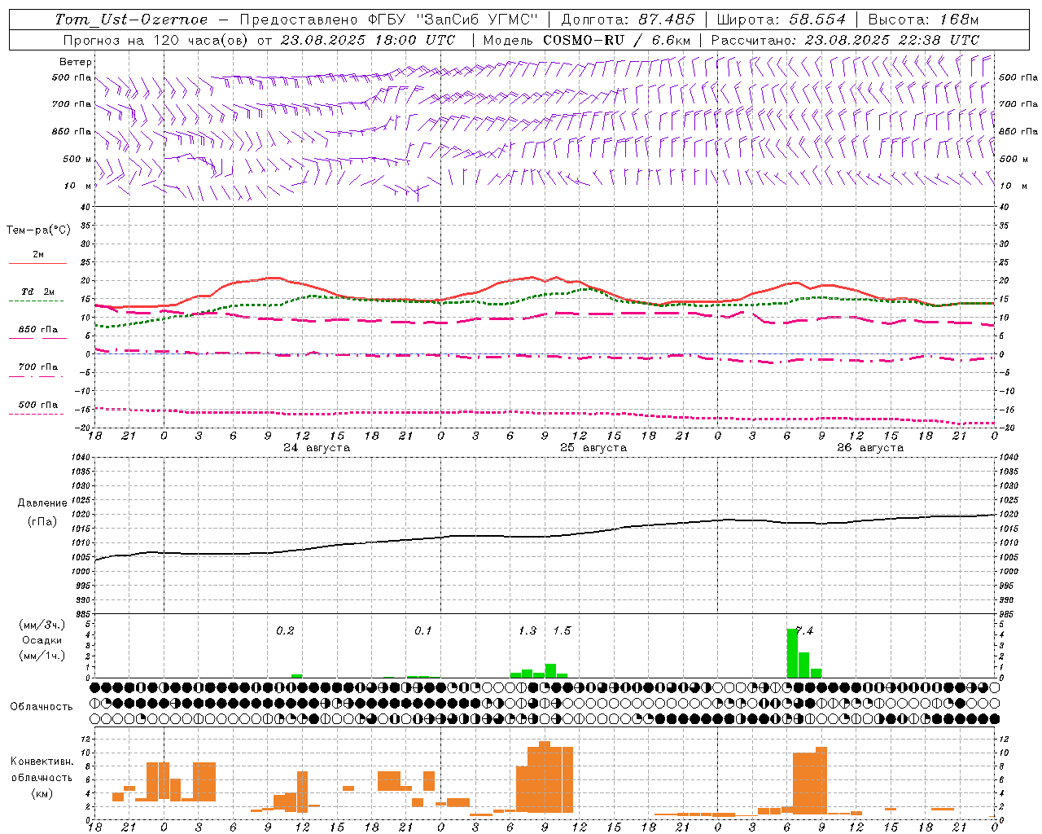
Task: Click the 7.4 precipitation total
Action: pos(804,630)
